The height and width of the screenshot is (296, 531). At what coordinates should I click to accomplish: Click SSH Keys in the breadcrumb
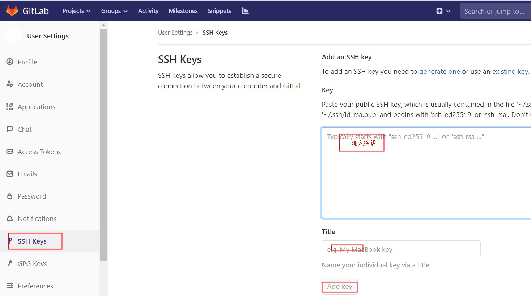(x=215, y=33)
